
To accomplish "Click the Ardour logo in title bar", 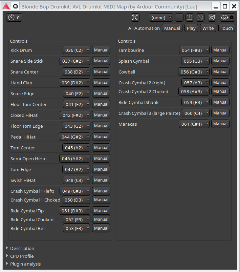I will pyautogui.click(x=6, y=6).
